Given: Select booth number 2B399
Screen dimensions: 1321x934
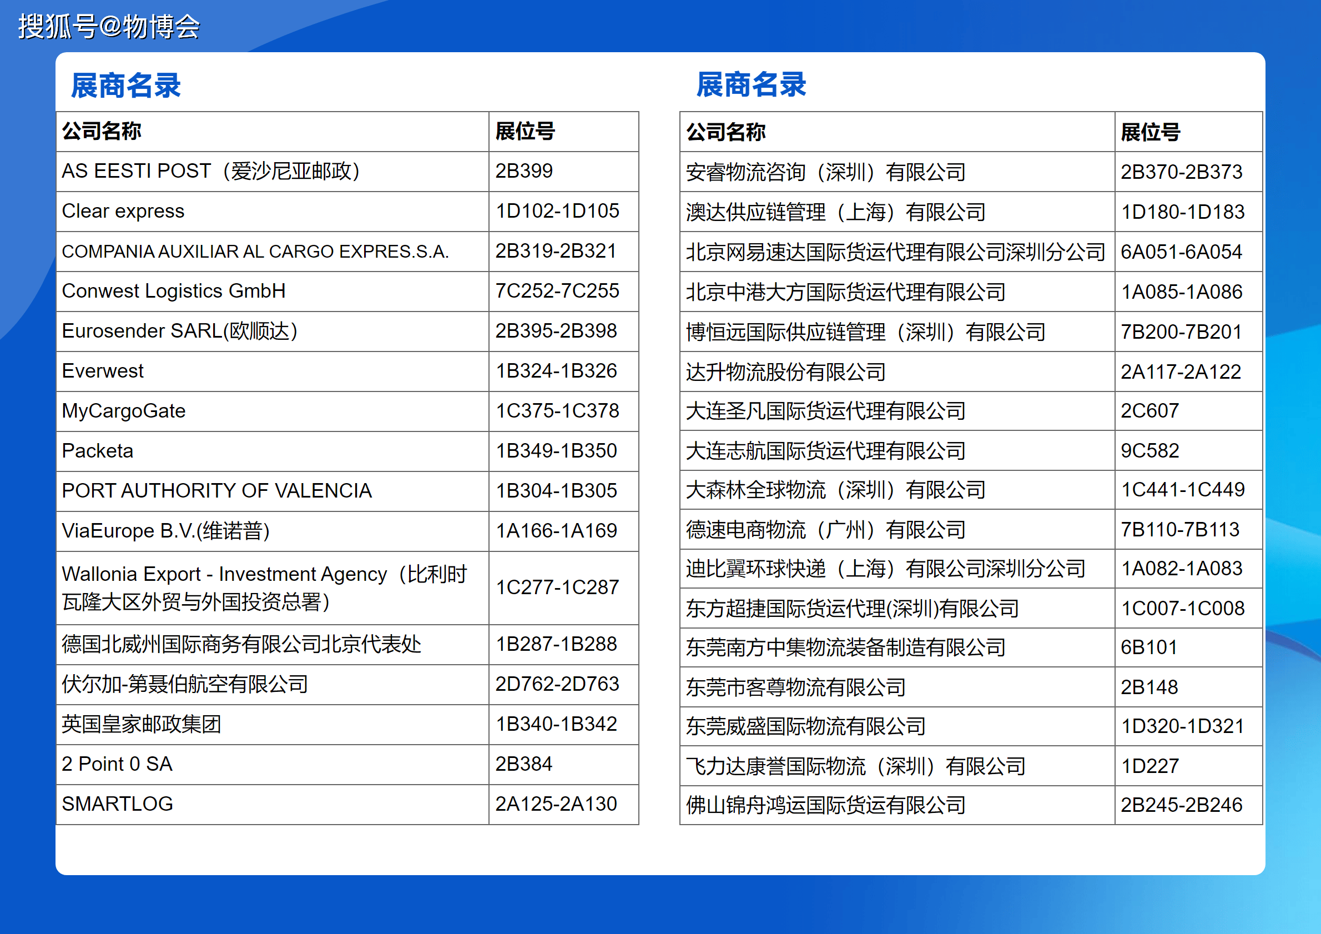Looking at the screenshot, I should click(523, 171).
